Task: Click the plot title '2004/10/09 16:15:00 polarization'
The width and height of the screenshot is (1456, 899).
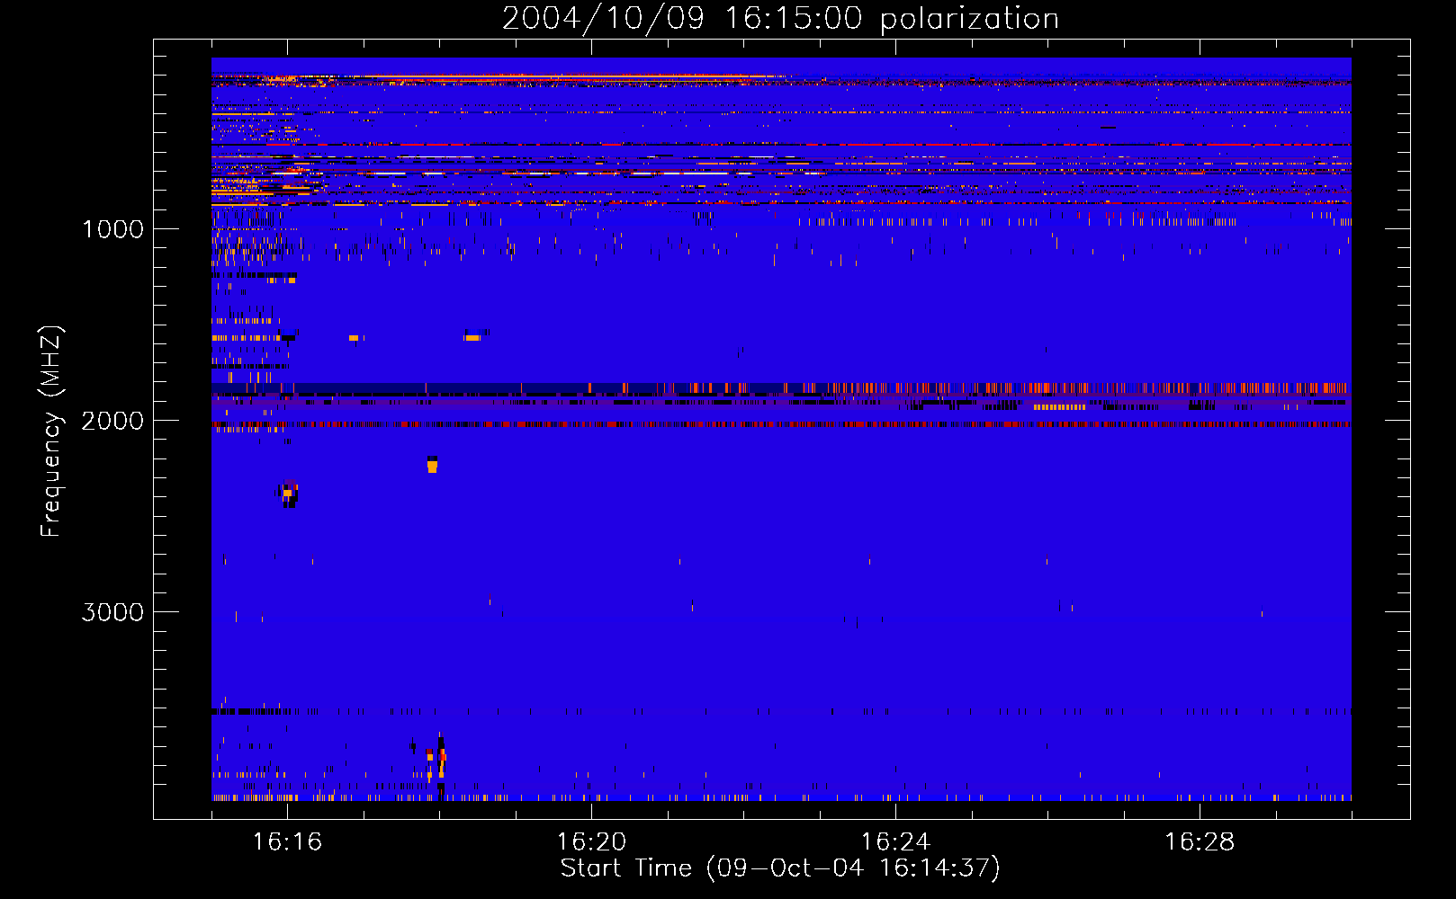Action: coord(780,18)
